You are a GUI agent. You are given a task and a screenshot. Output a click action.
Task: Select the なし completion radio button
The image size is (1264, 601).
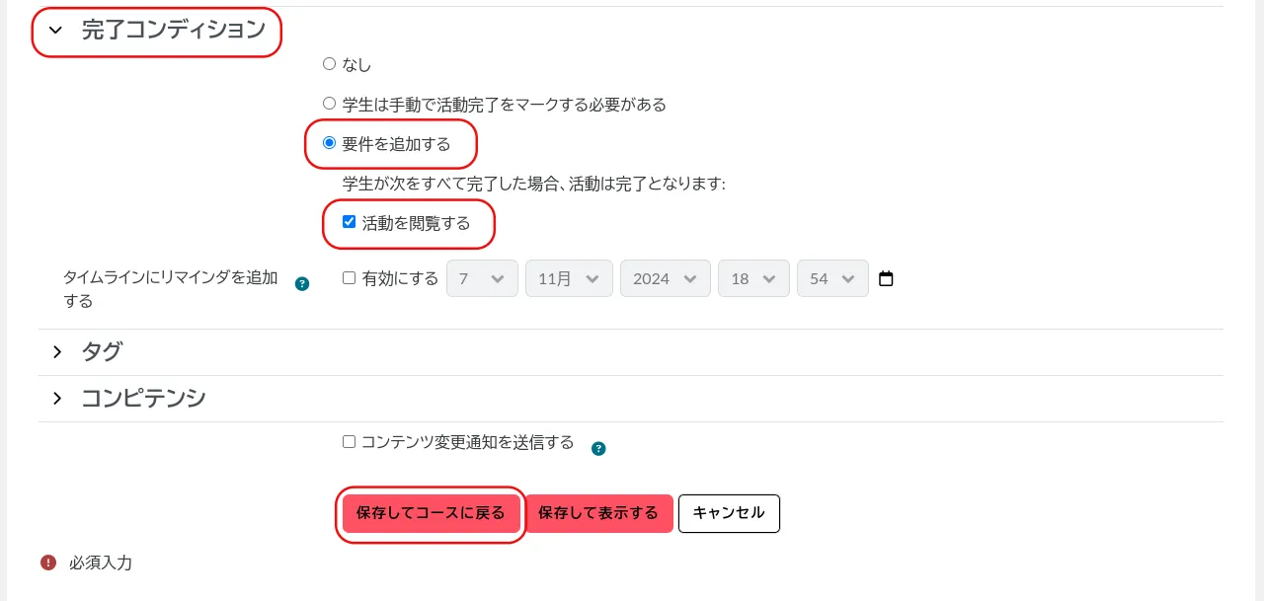pos(330,64)
